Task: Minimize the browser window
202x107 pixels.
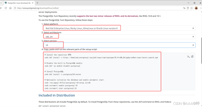Action: (x=188, y=3)
